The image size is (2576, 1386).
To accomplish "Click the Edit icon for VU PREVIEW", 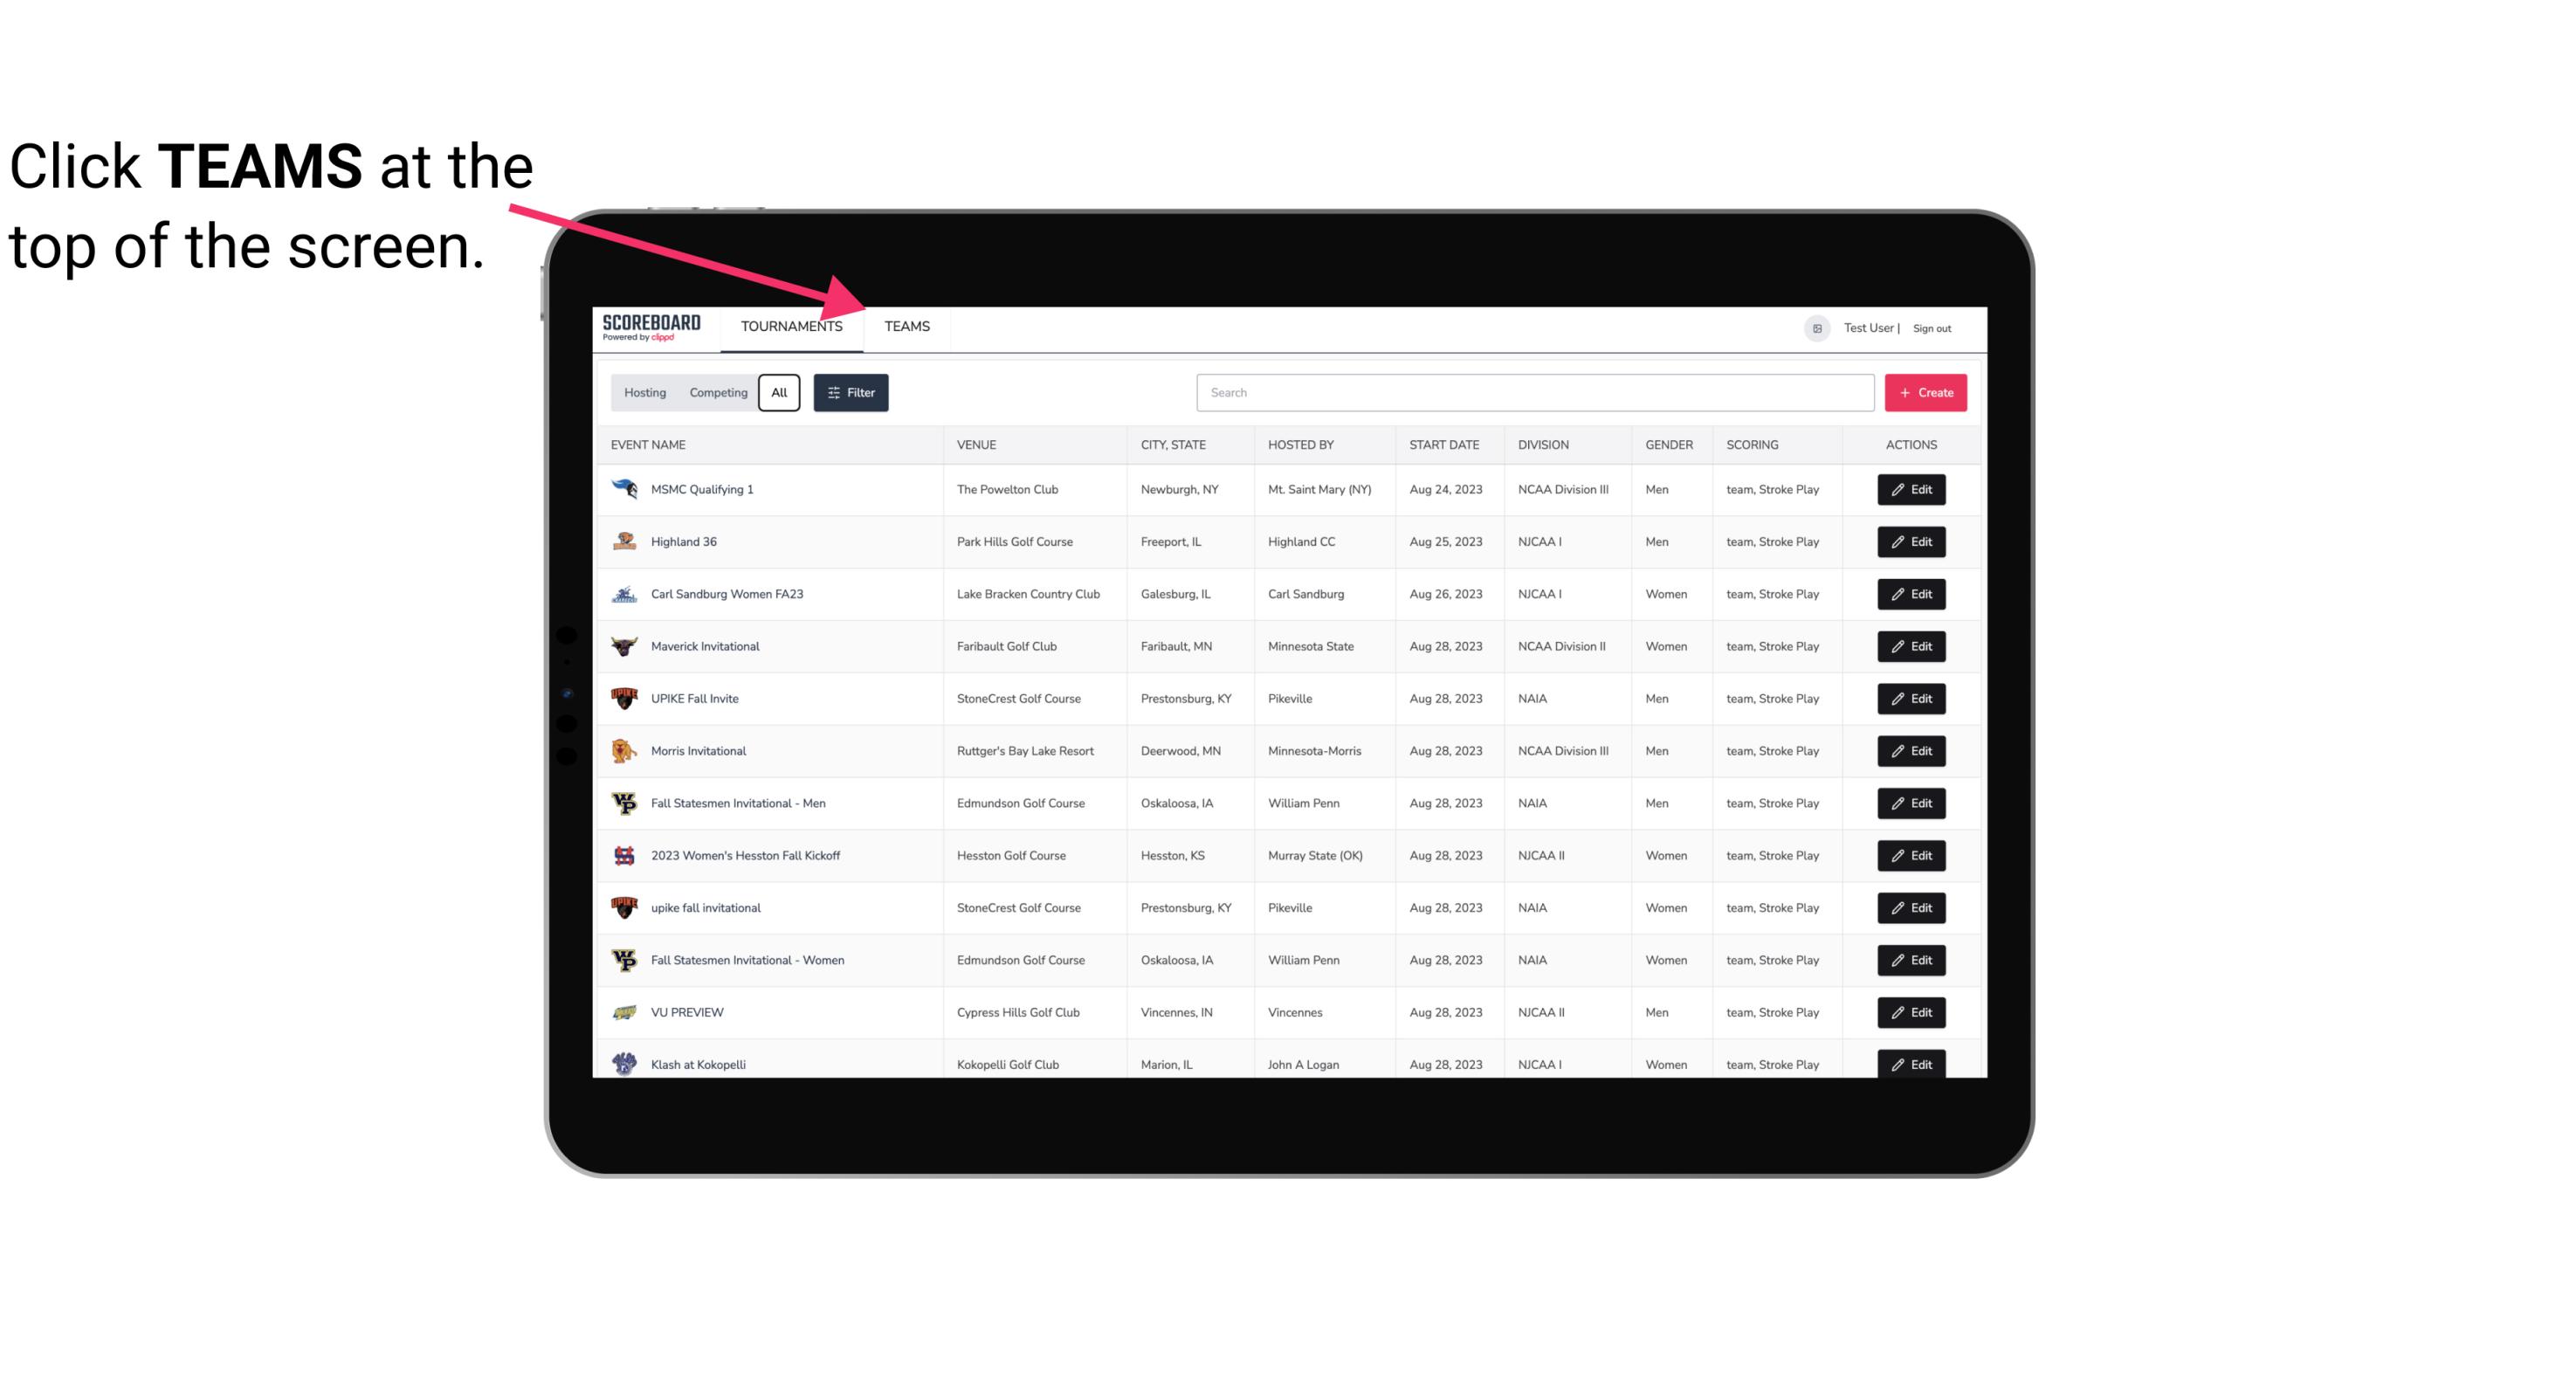I will pos(1912,1012).
